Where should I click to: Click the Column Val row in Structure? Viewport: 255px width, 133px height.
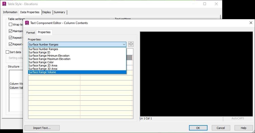point(16,88)
